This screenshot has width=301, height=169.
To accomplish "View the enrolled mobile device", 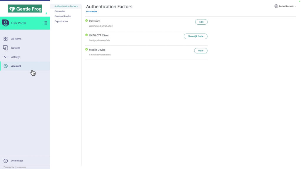I will [200, 50].
